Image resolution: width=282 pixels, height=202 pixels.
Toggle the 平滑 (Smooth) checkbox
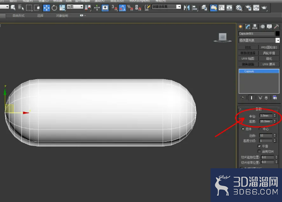pos(259,146)
